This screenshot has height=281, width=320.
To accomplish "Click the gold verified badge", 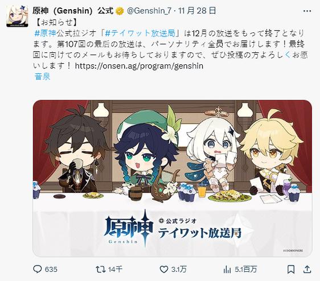I will [120, 11].
